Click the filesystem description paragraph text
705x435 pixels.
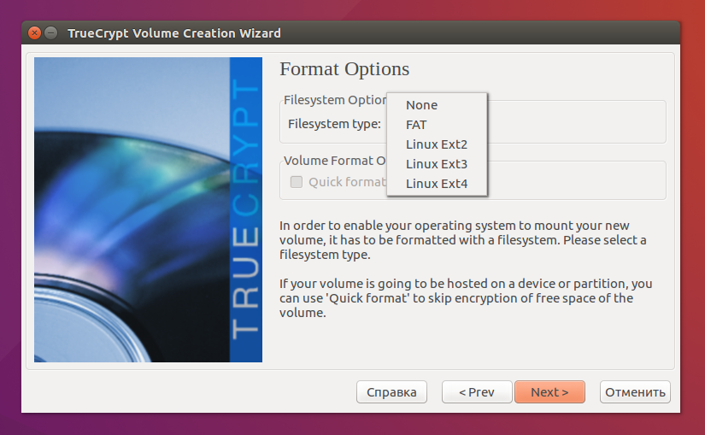point(463,240)
